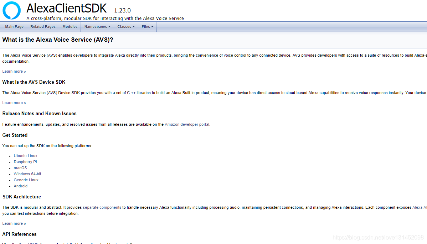Expand the Files dropdown menu
The height and width of the screenshot is (244, 427).
pos(147,27)
